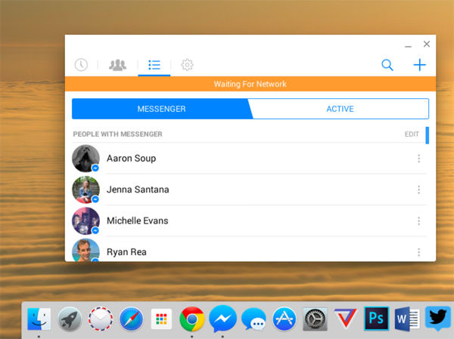Launch Photoshop from the dock
The image size is (454, 339).
click(x=376, y=318)
